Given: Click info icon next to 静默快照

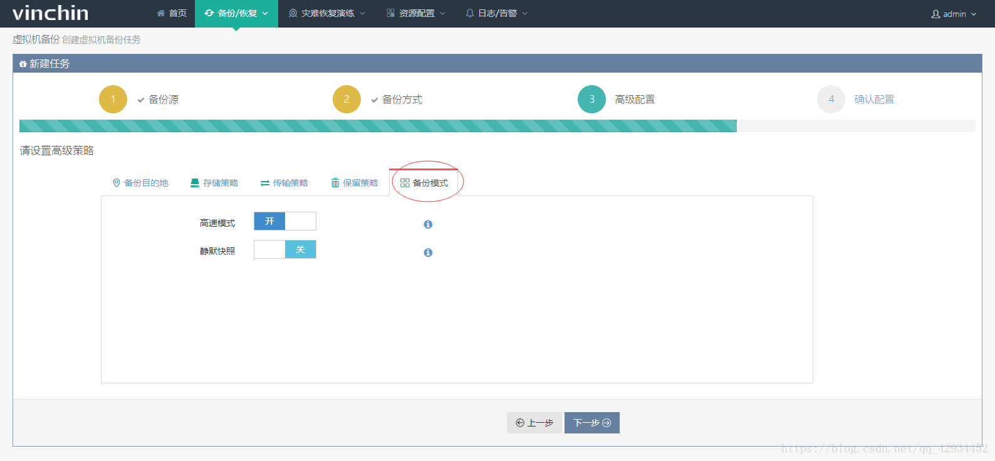Looking at the screenshot, I should (x=428, y=252).
